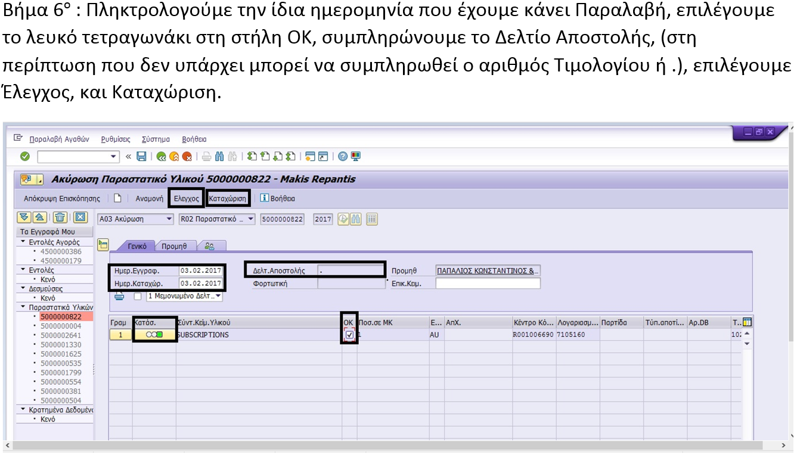Open the Παραλαβή Αγαθών menu
Screen dimensions: 797x454
click(59, 139)
